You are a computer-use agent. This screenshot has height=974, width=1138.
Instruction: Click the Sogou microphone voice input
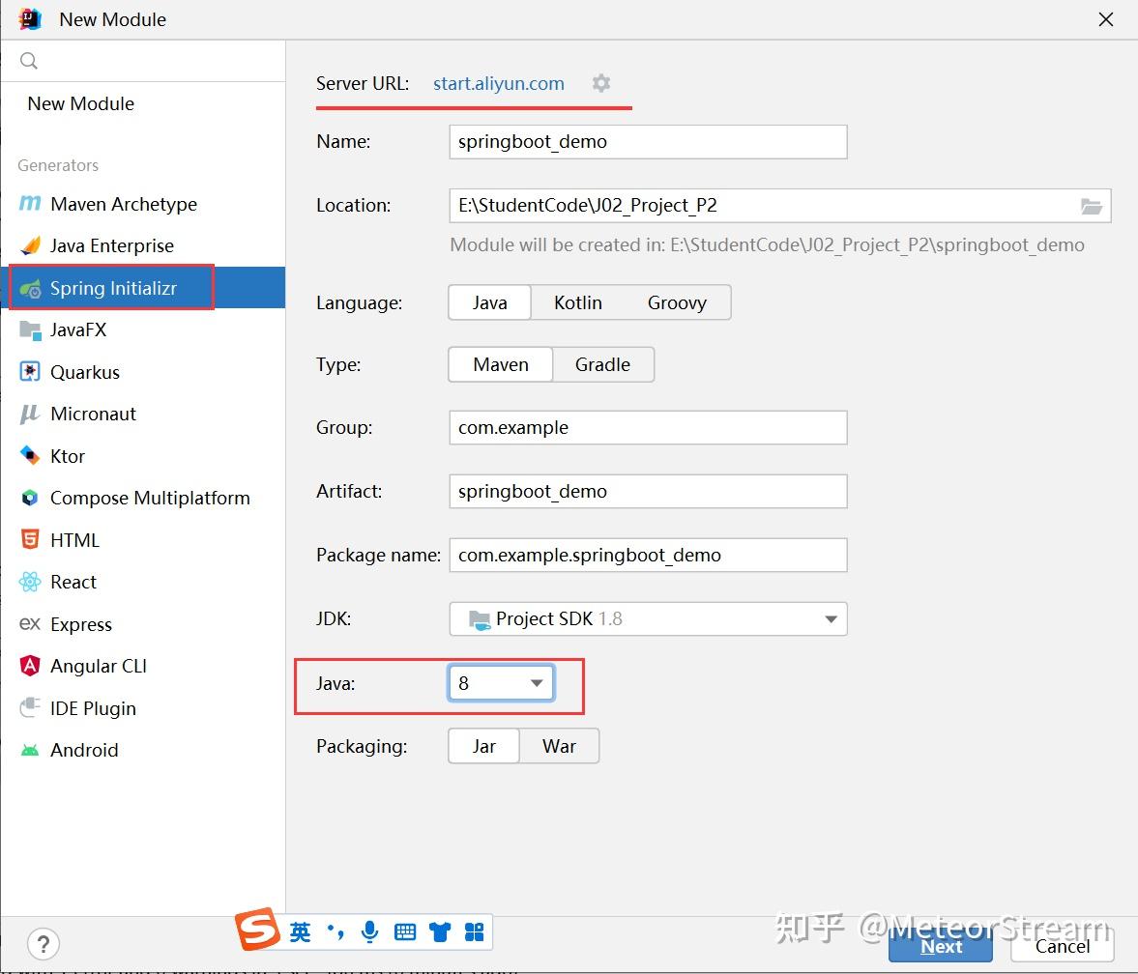370,931
